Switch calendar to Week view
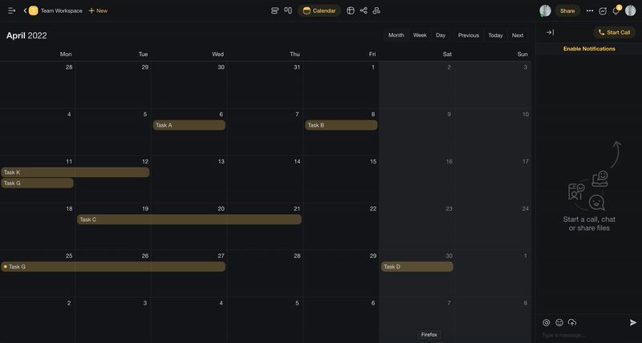The height and width of the screenshot is (343, 642). coord(420,35)
